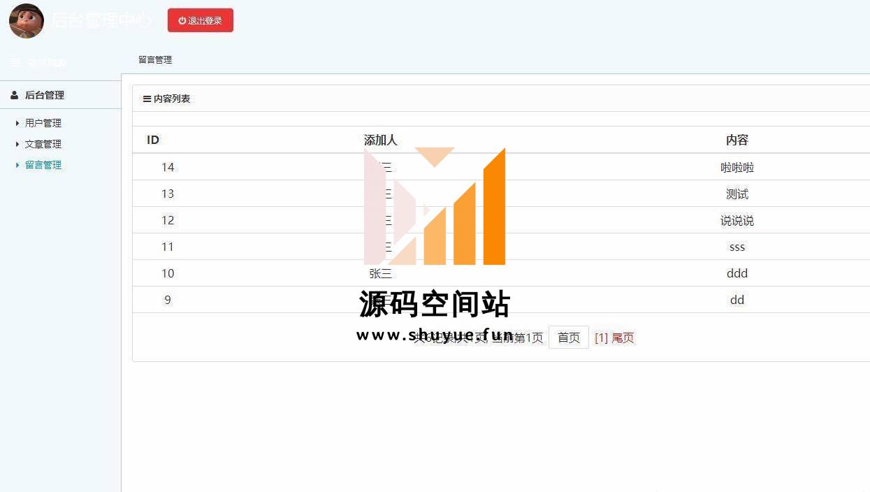Click the 留言管理 breadcrumb above the panel
870x492 pixels.
click(155, 60)
